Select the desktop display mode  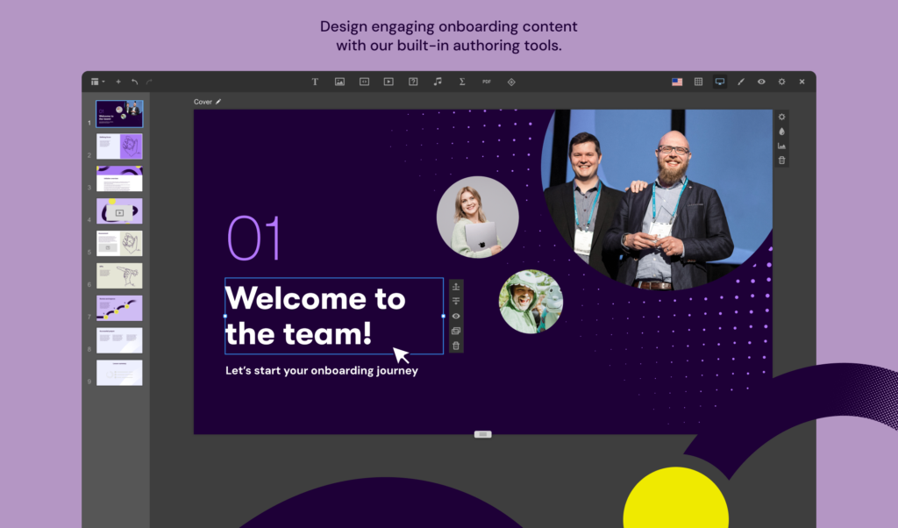pyautogui.click(x=720, y=82)
